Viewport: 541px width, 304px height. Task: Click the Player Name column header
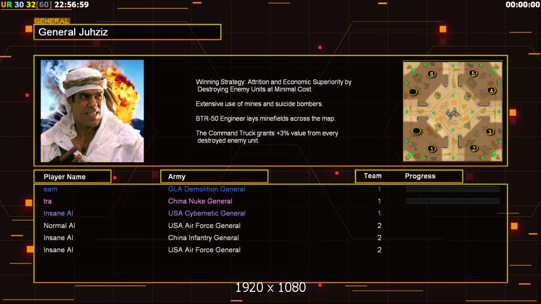(73, 177)
